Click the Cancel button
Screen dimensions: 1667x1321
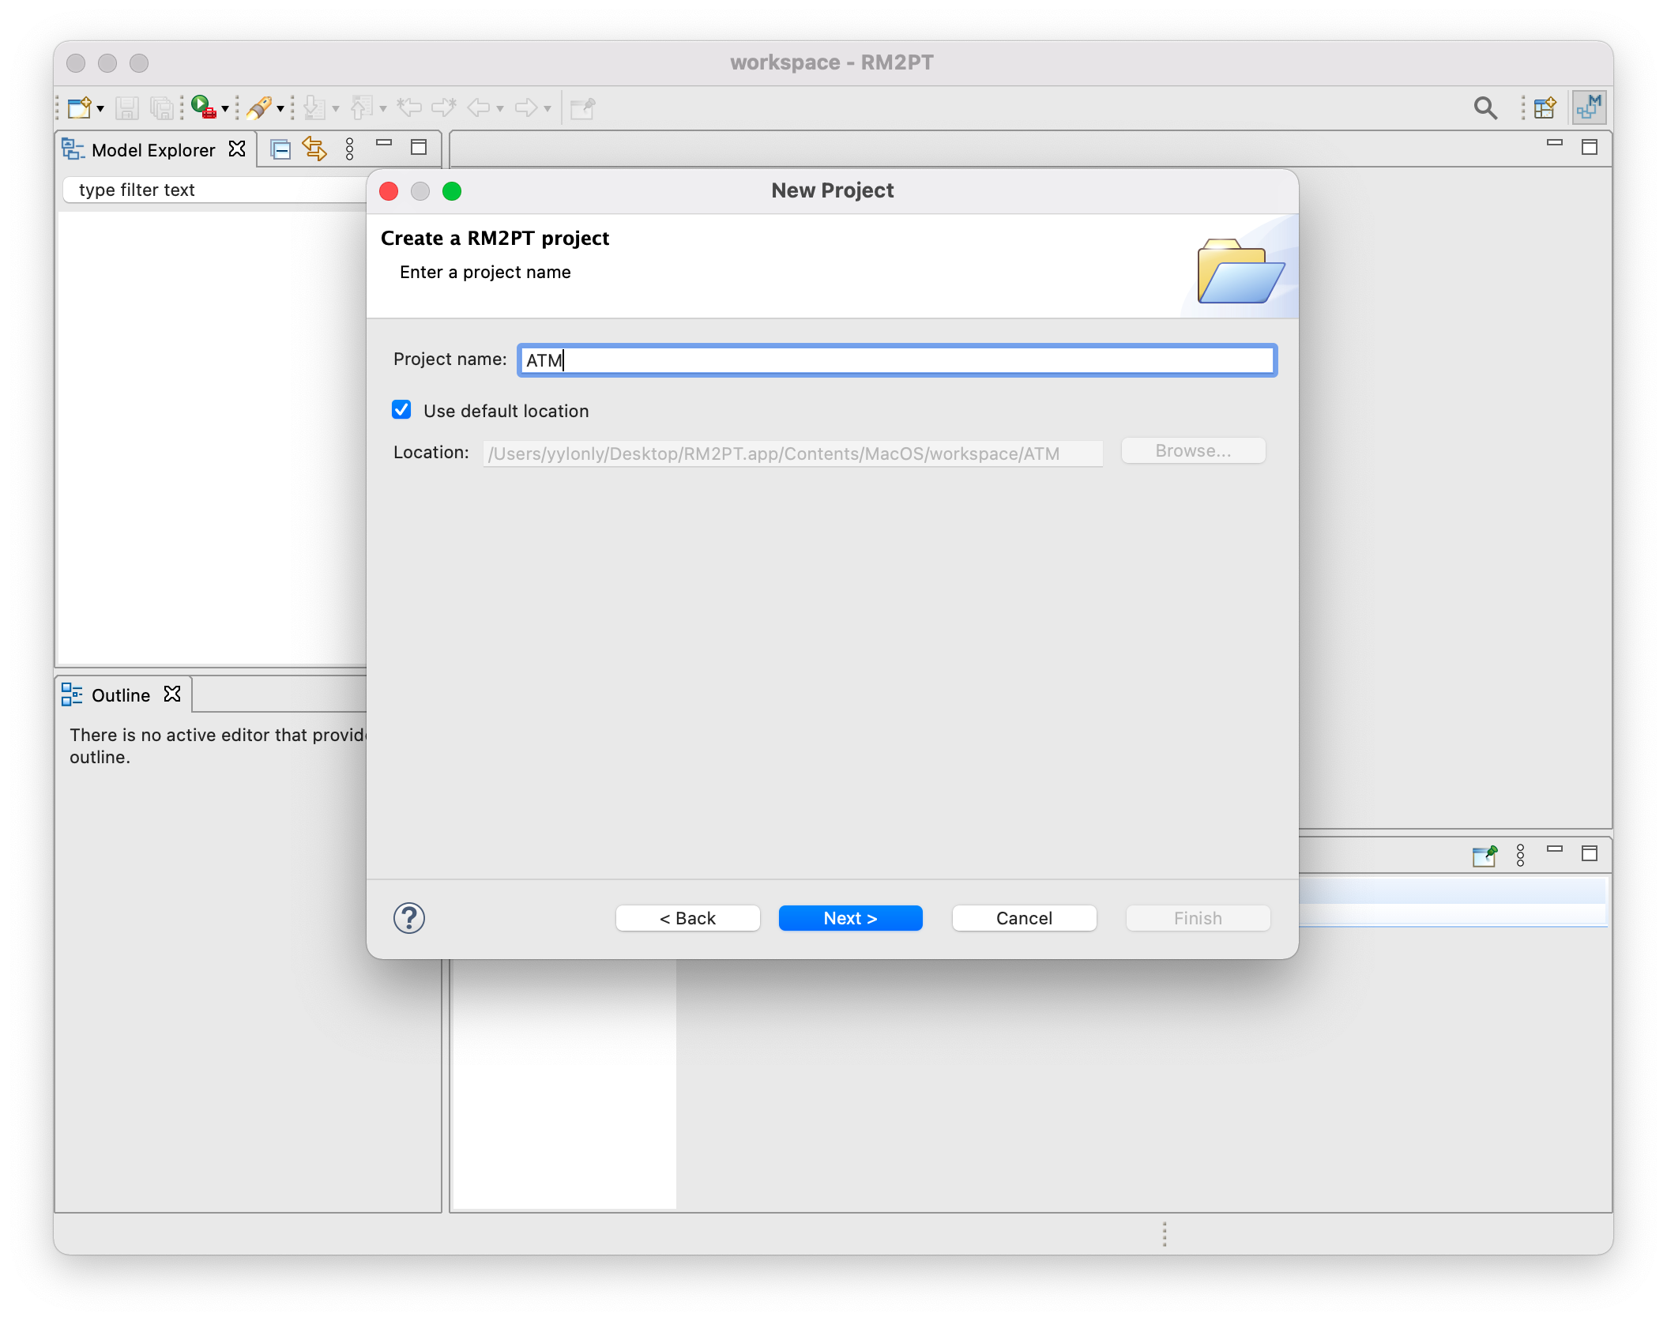pyautogui.click(x=1024, y=918)
